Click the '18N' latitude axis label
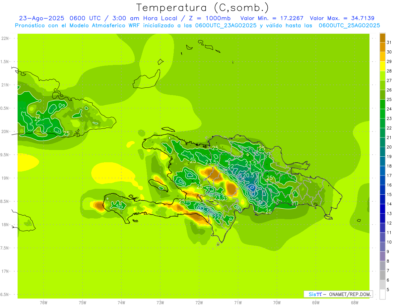The width and height of the screenshot is (398, 307). pos(6,225)
